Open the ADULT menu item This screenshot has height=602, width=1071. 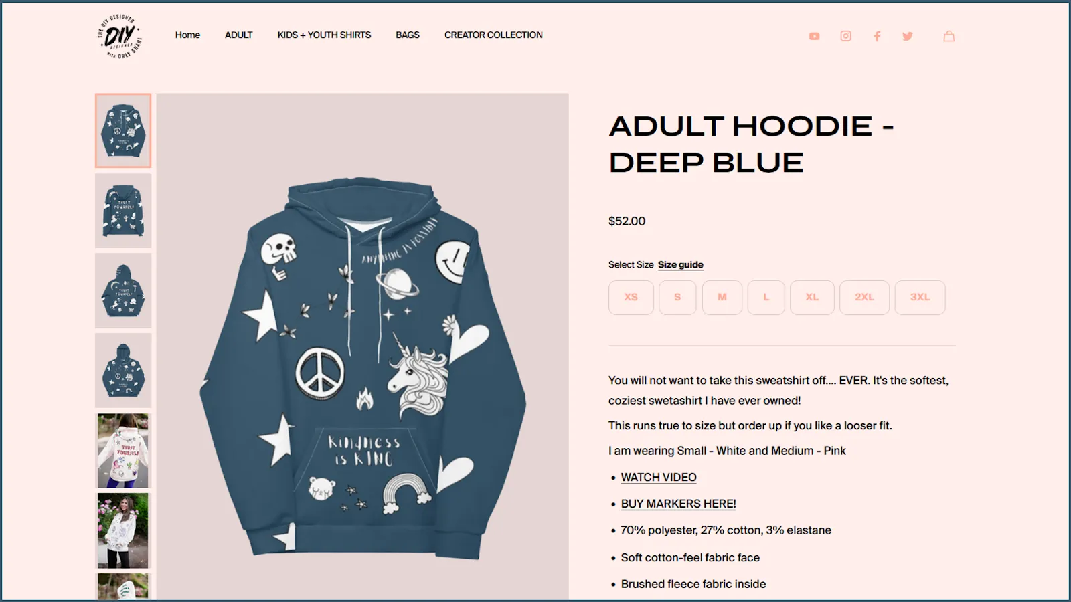click(239, 35)
